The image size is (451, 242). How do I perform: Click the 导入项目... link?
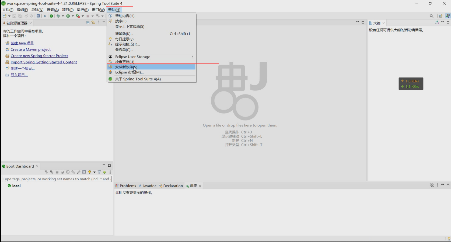19,75
